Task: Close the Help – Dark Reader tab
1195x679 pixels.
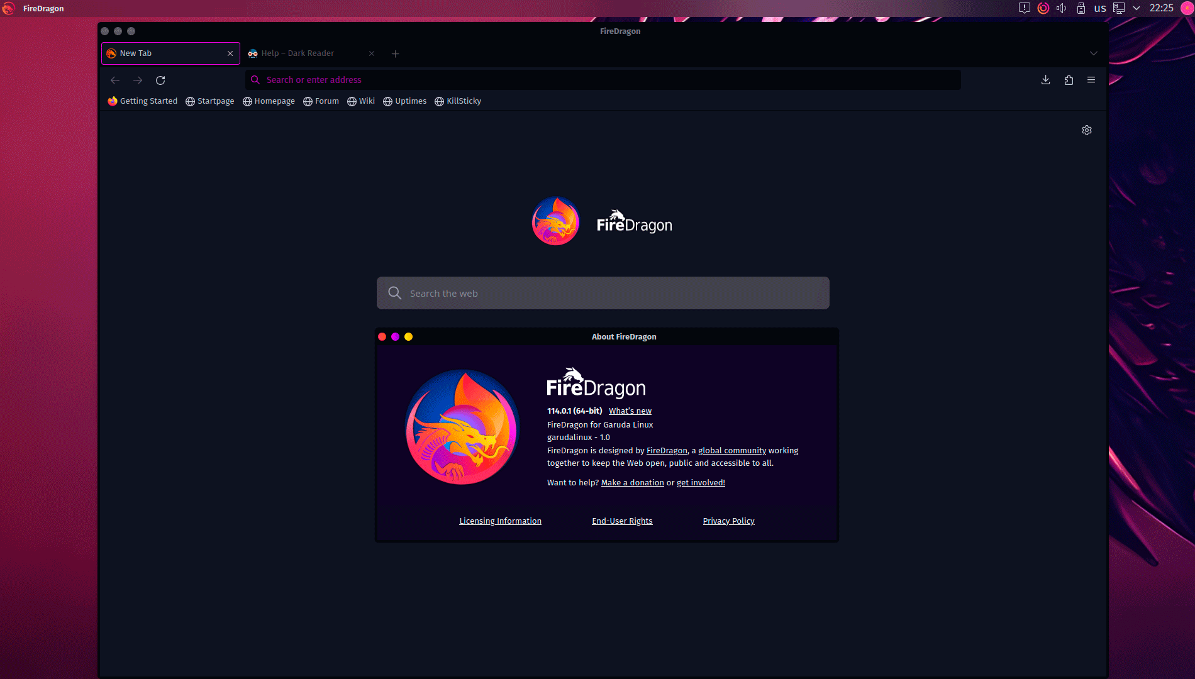Action: click(372, 53)
